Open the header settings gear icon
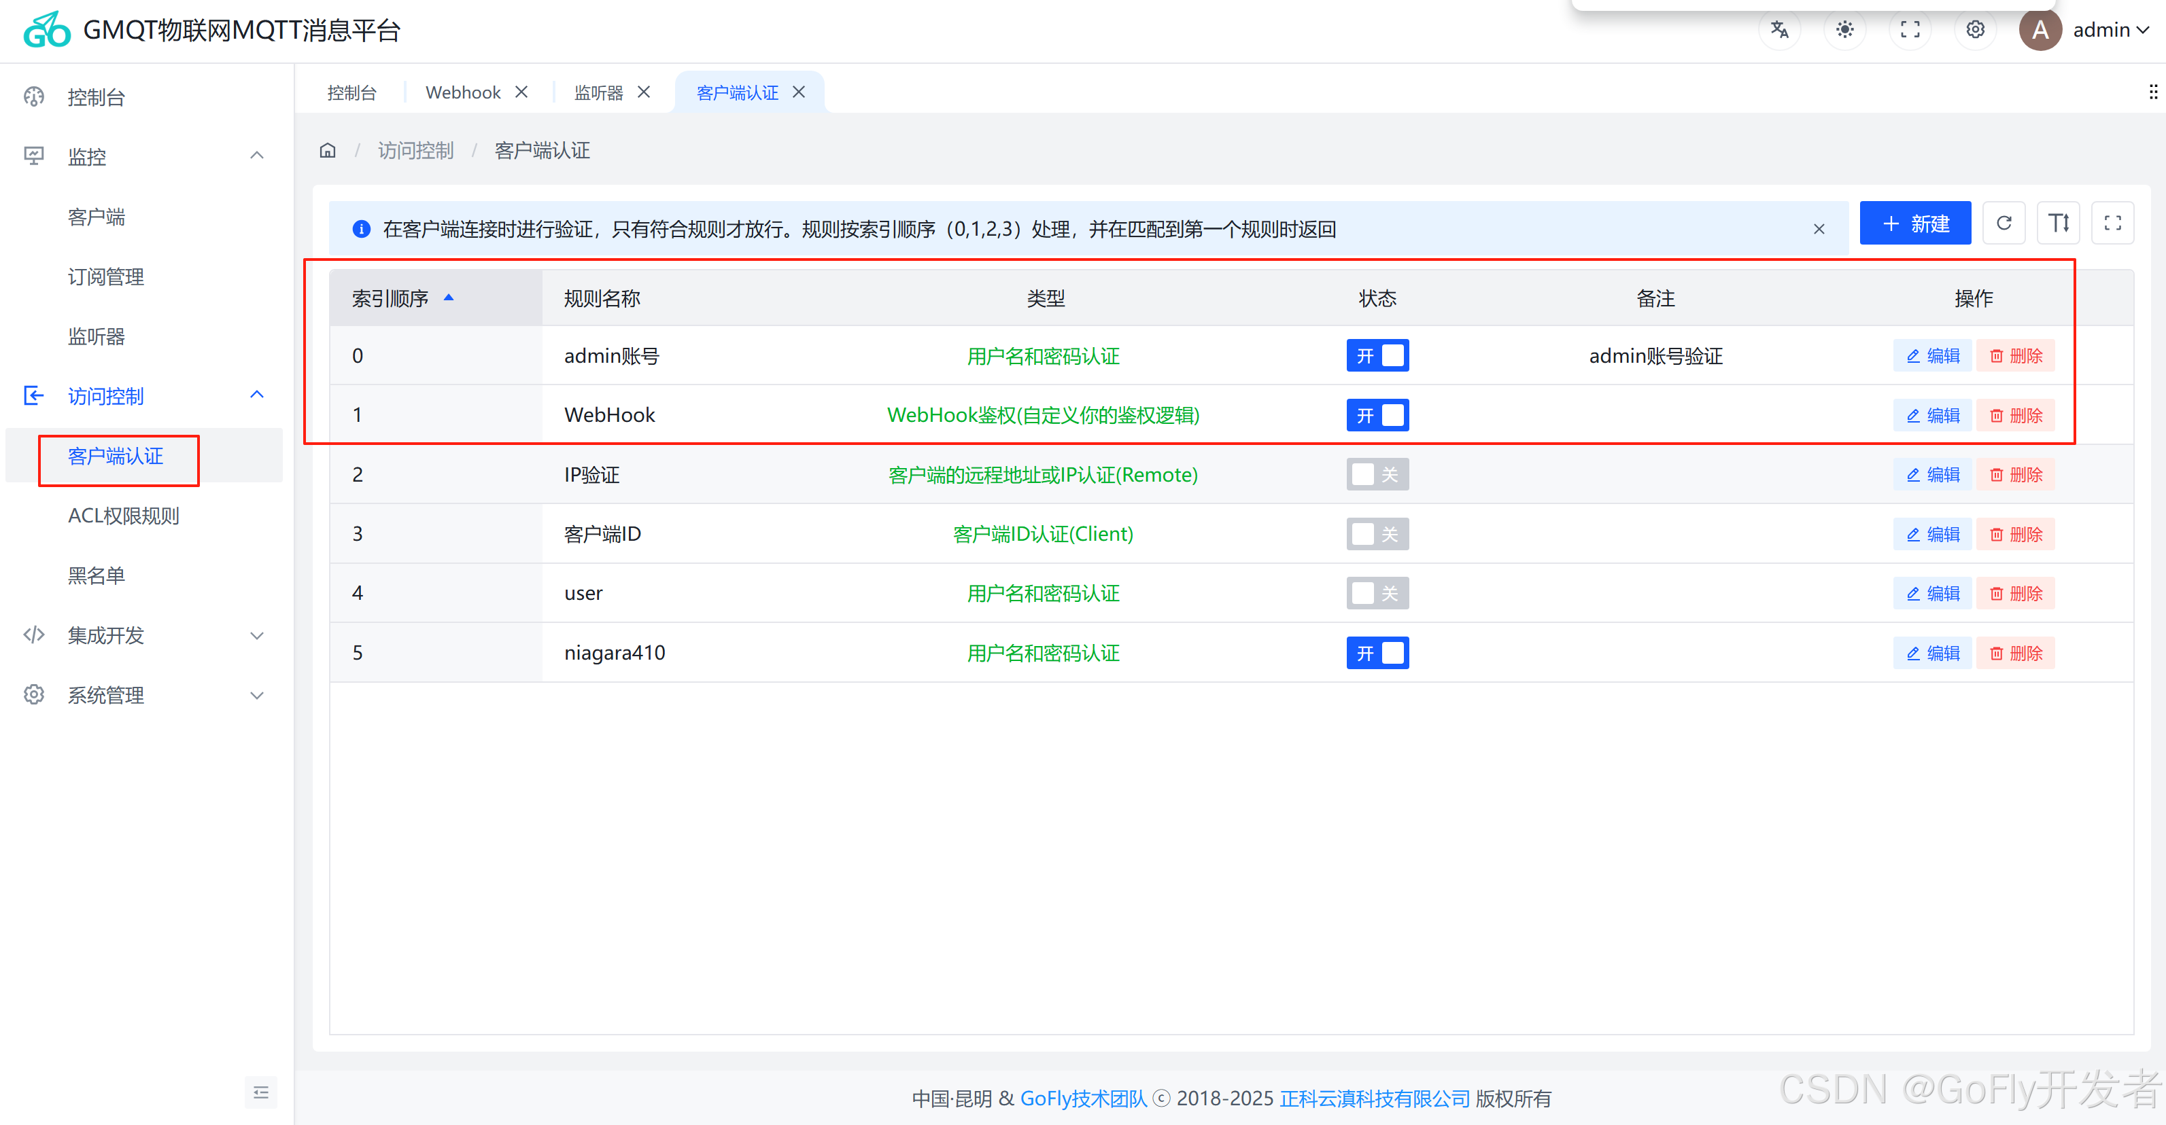 pyautogui.click(x=1975, y=31)
